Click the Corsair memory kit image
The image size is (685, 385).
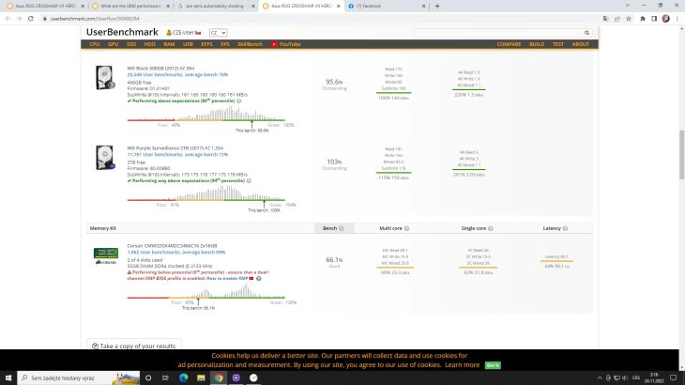(106, 255)
